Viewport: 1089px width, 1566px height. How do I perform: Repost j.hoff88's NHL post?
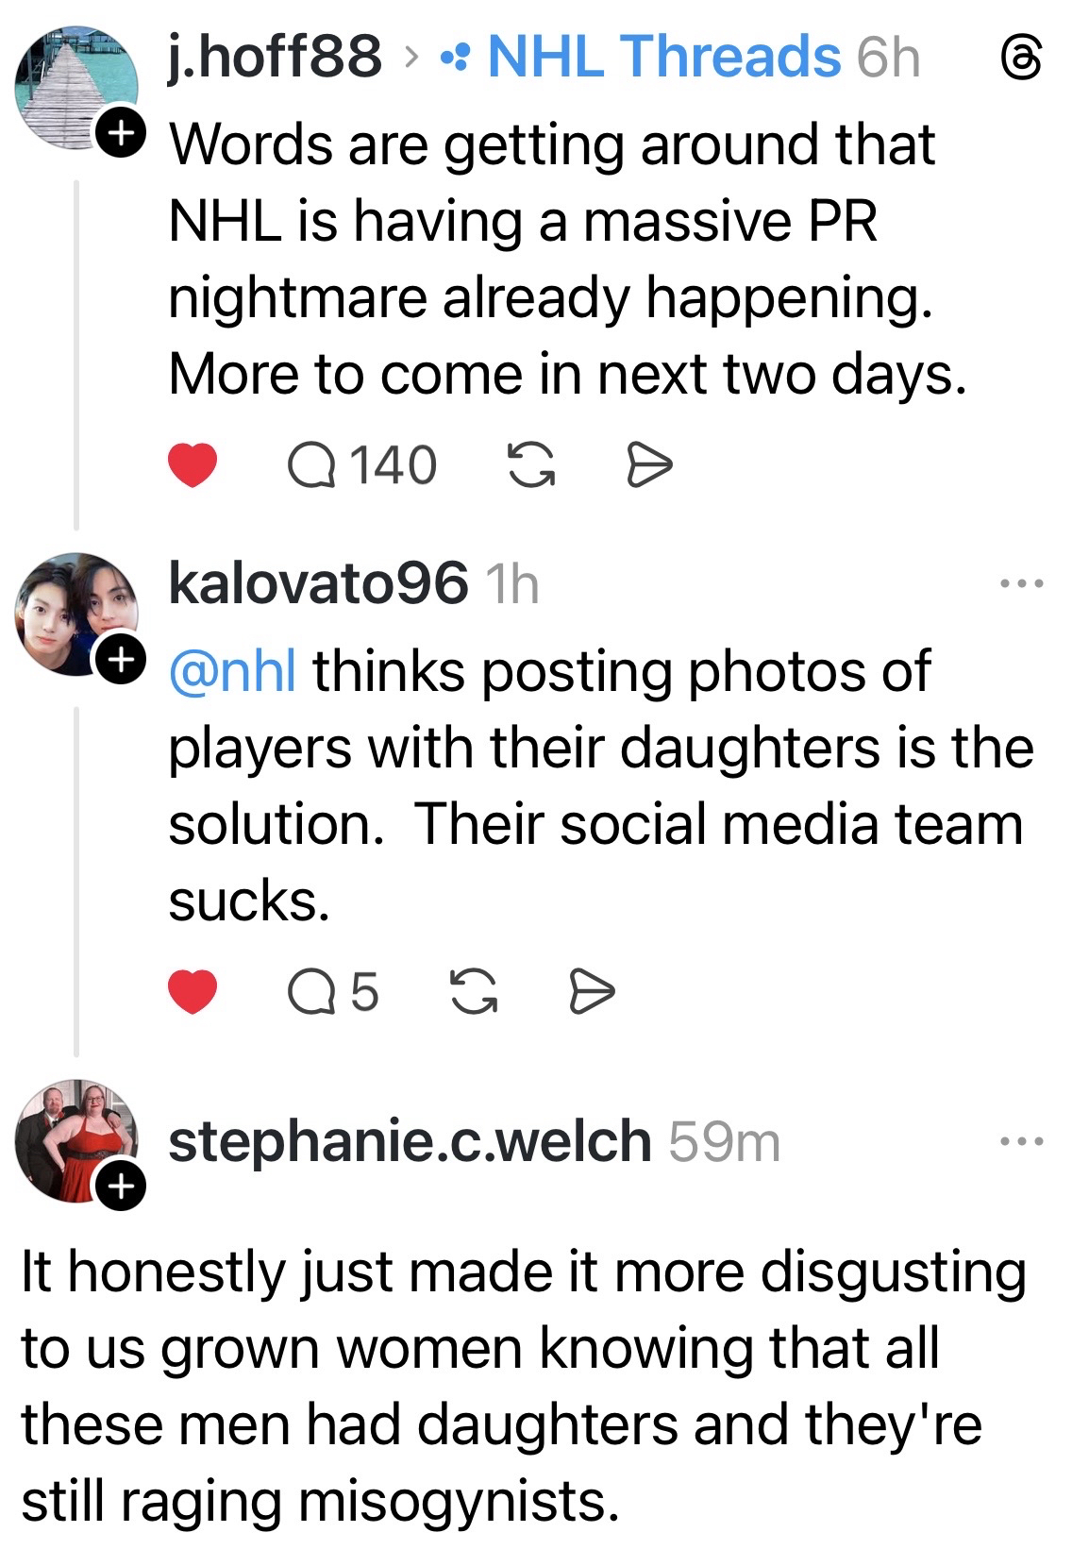pyautogui.click(x=531, y=465)
